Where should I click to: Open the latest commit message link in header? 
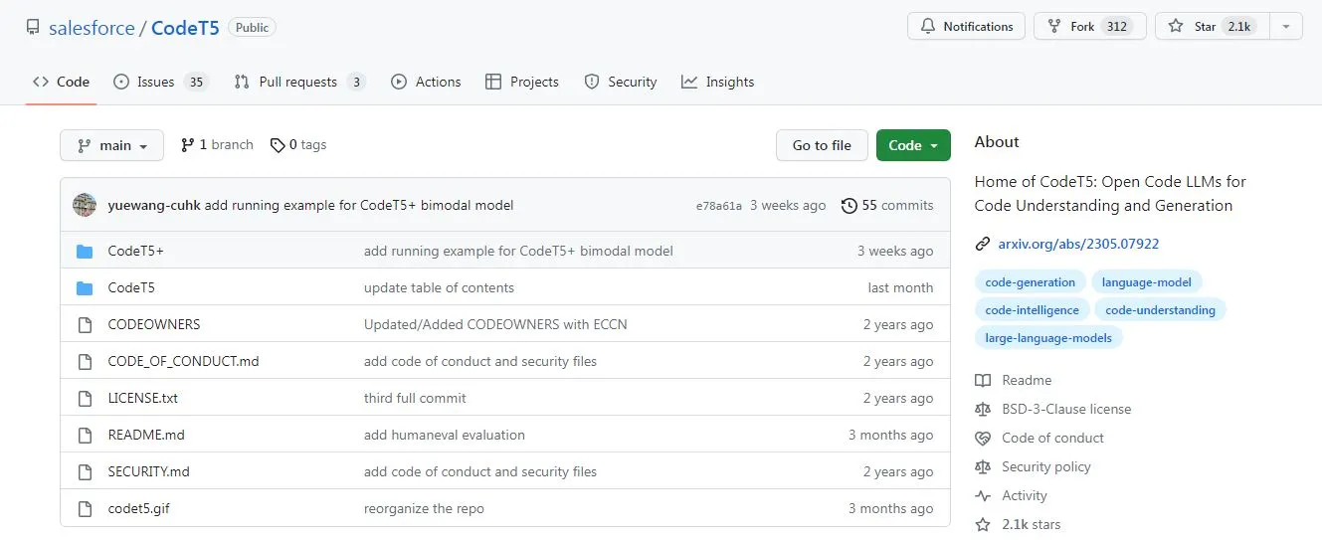(360, 206)
